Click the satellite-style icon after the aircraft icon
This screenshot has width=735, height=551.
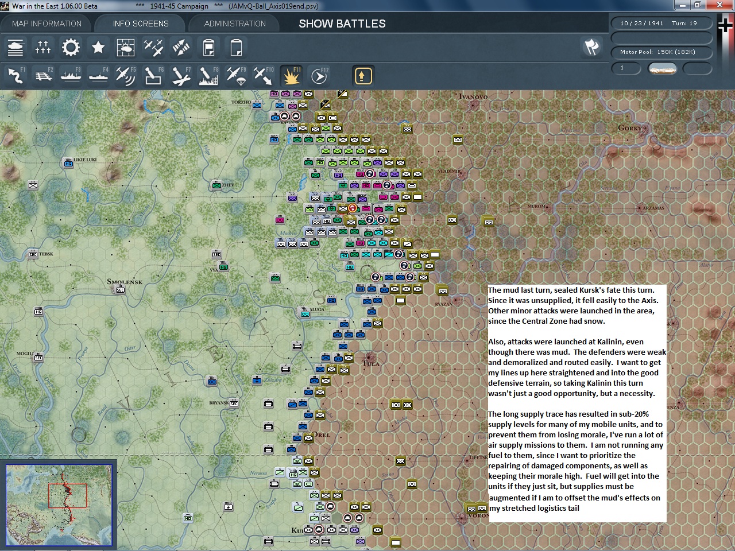[181, 47]
